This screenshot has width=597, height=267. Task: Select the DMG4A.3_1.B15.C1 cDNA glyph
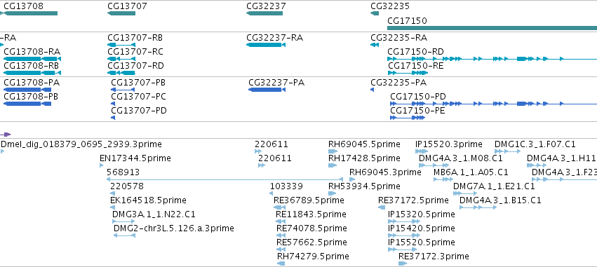(x=478, y=207)
